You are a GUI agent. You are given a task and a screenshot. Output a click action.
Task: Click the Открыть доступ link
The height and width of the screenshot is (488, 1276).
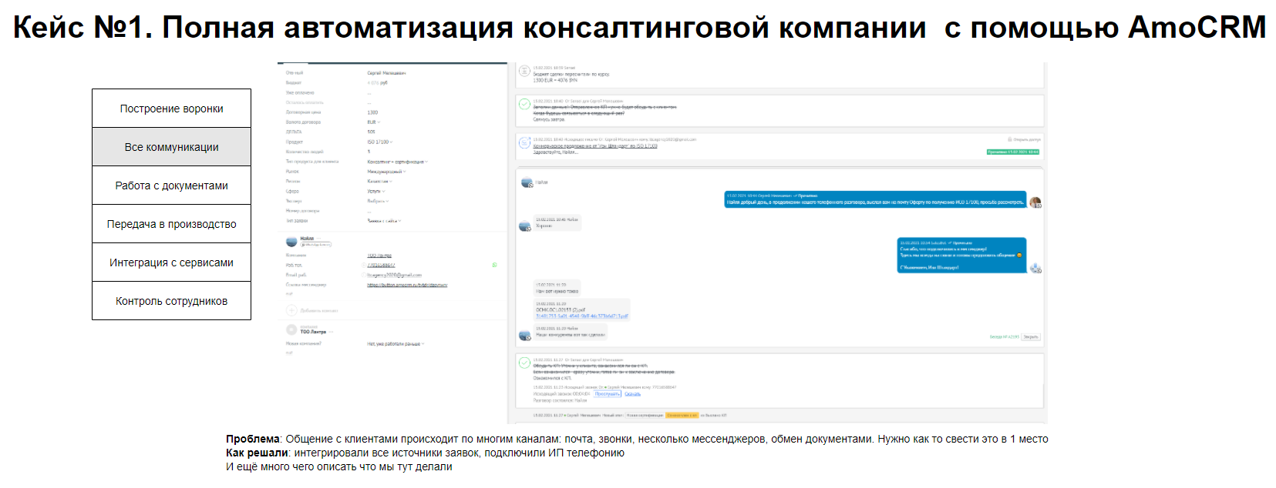point(1027,139)
